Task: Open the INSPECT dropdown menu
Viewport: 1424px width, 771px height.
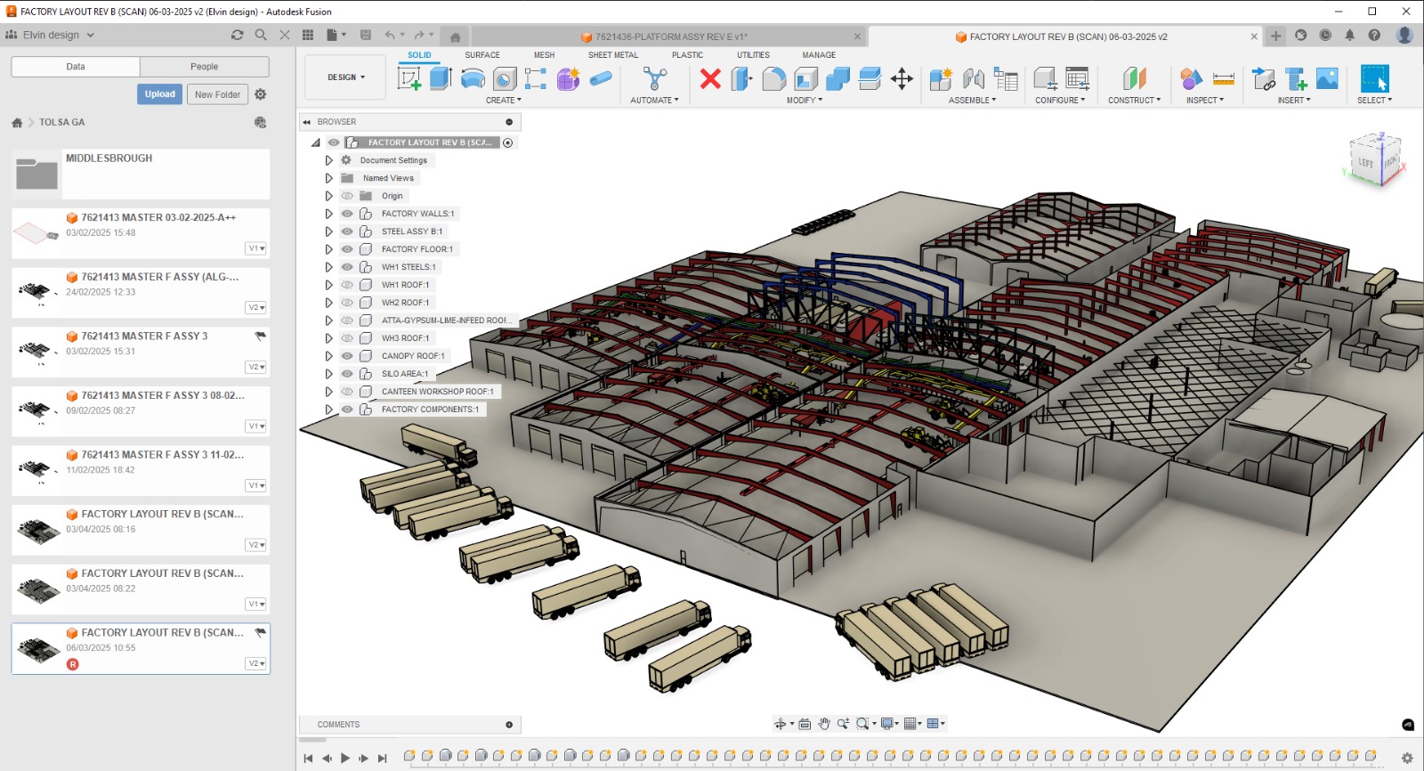Action: coord(1205,101)
